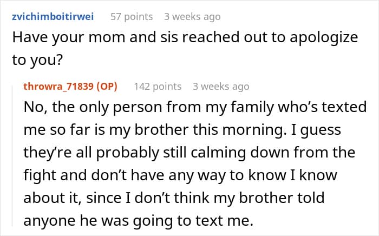Click the line starting 'fight and don't have'
This screenshot has height=236, width=379.
180,175
